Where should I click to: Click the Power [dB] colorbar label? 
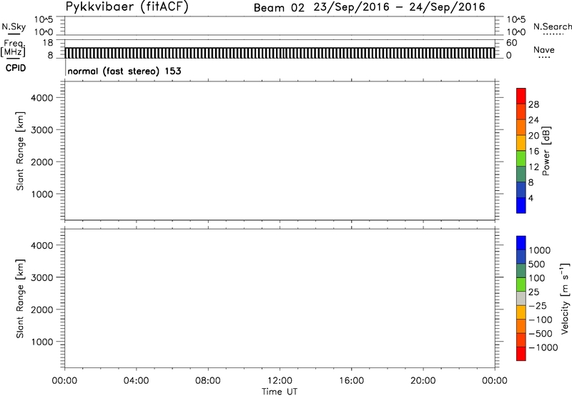[x=546, y=151]
